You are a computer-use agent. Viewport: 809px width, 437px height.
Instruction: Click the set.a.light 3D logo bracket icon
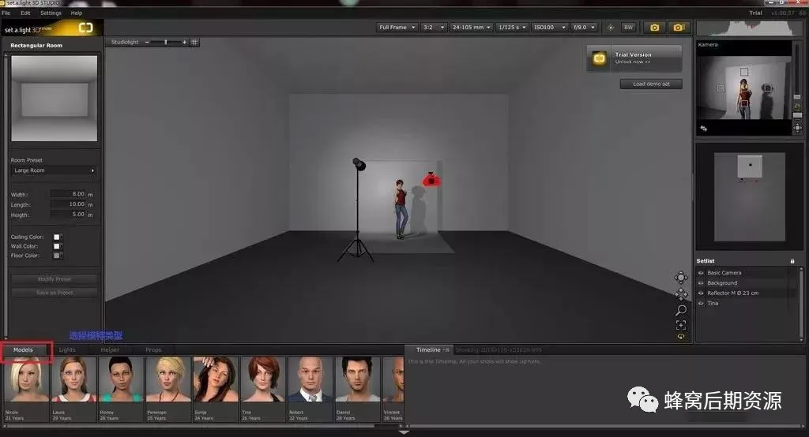85,28
